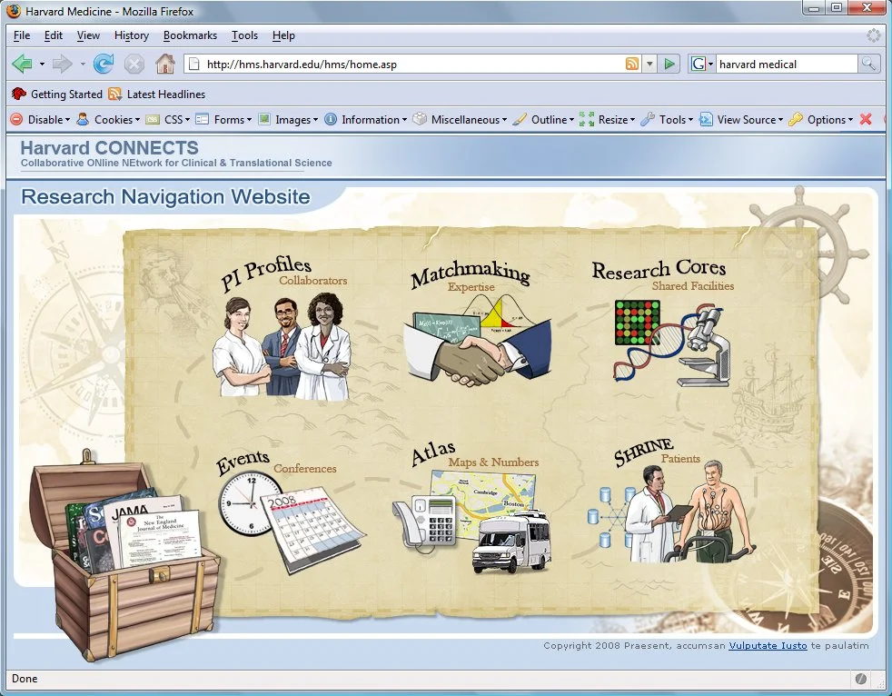Screen dimensions: 892x696
Task: Open the Edit menu
Action: 54,35
